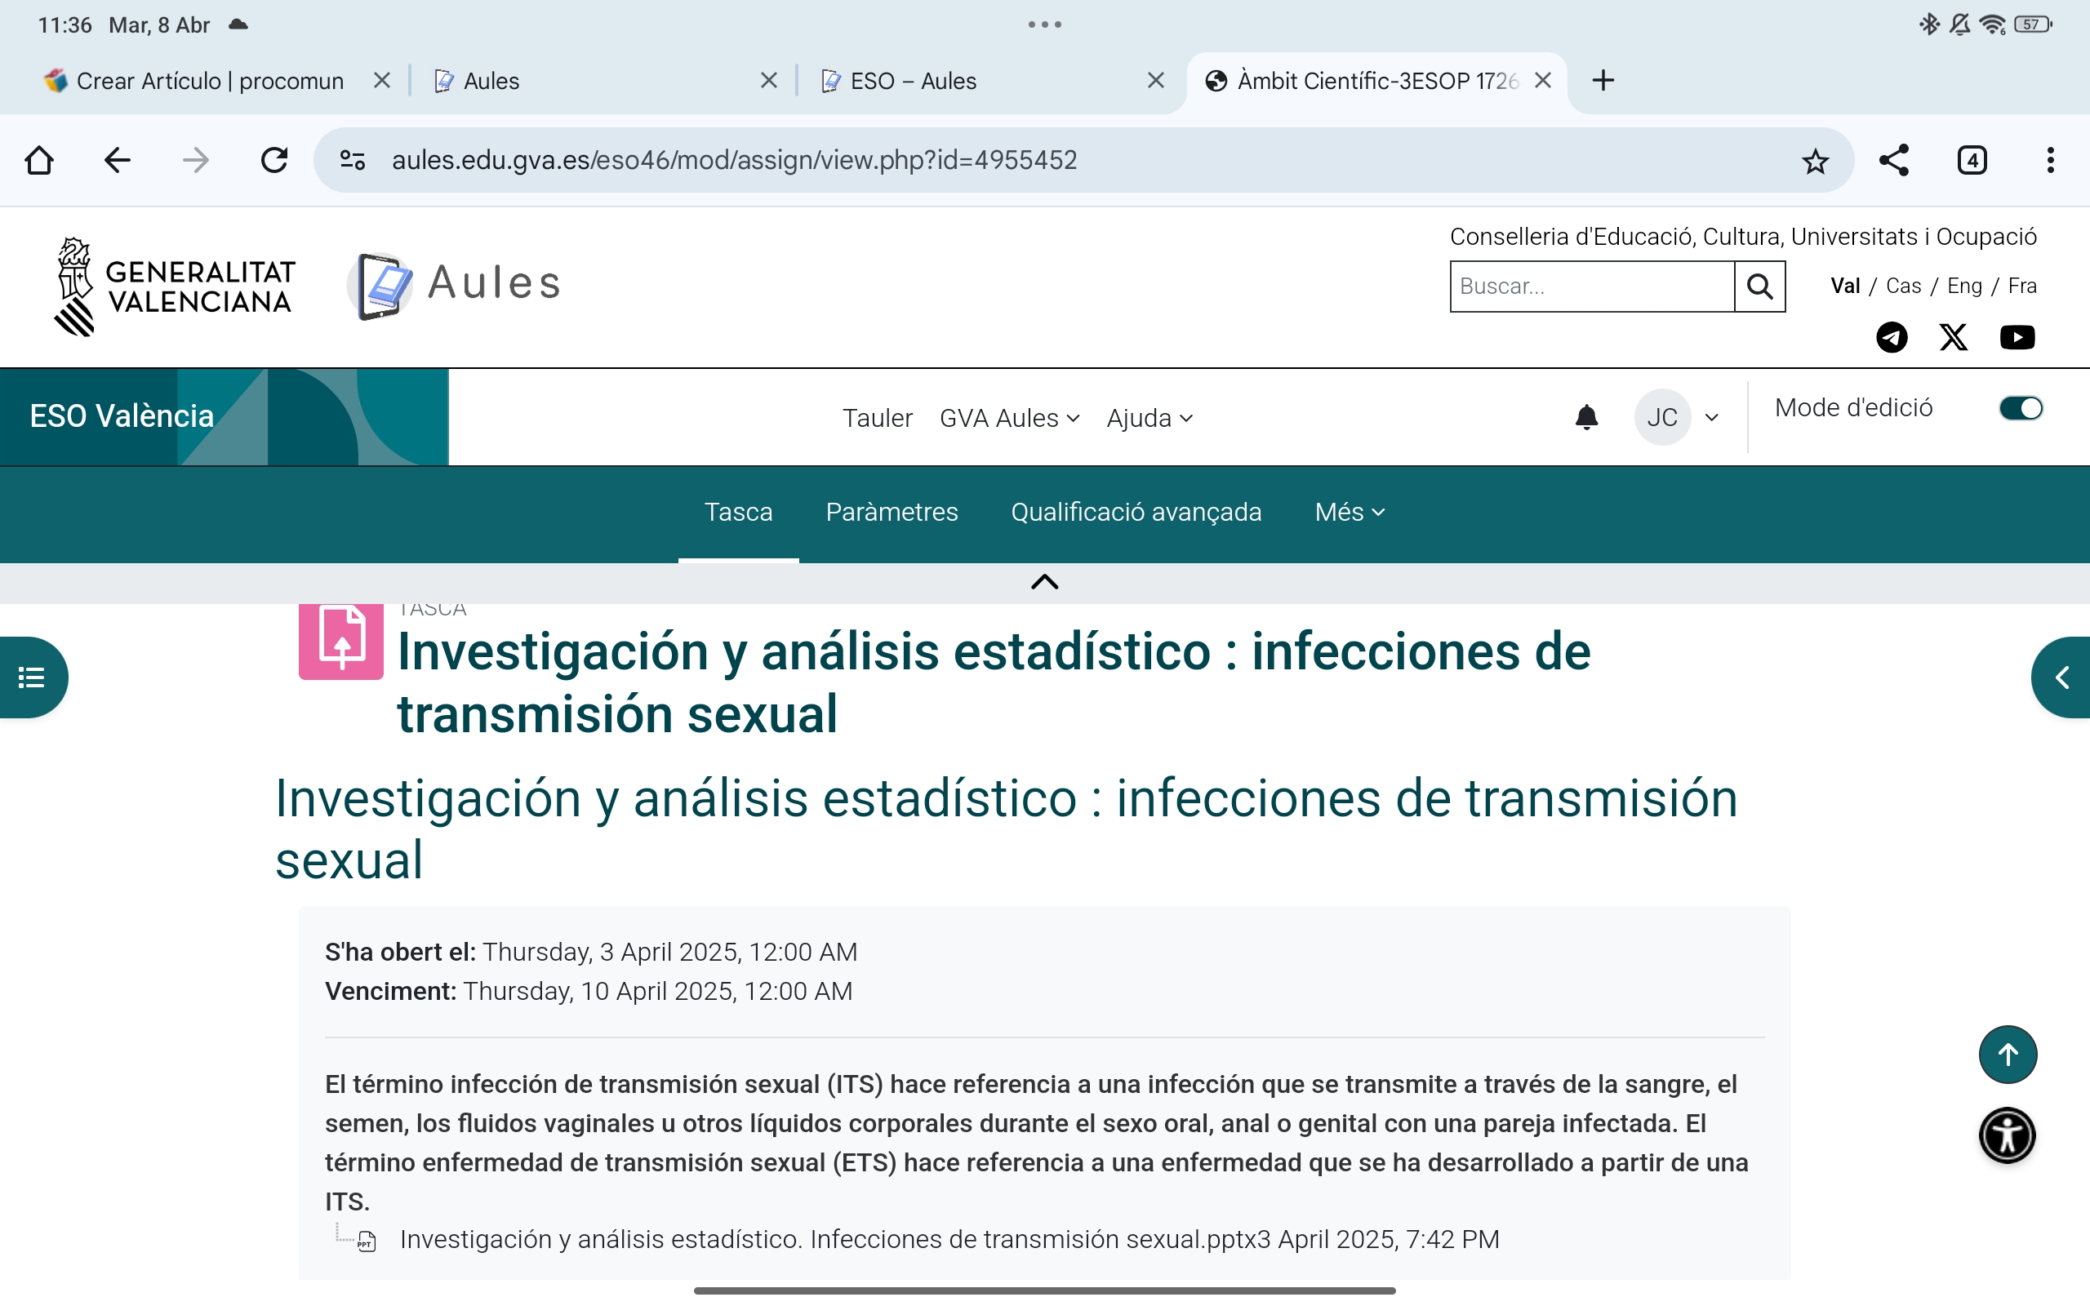Open the Aules Telegram channel icon
Screen dimensions: 2090x1306
(x=1892, y=338)
